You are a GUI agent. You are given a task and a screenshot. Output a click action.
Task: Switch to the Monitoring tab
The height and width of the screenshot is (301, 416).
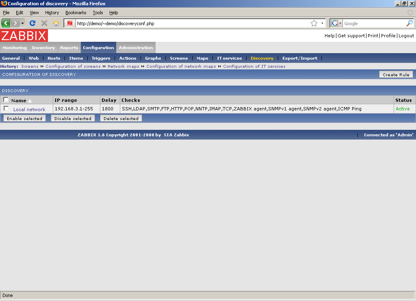[x=15, y=48]
